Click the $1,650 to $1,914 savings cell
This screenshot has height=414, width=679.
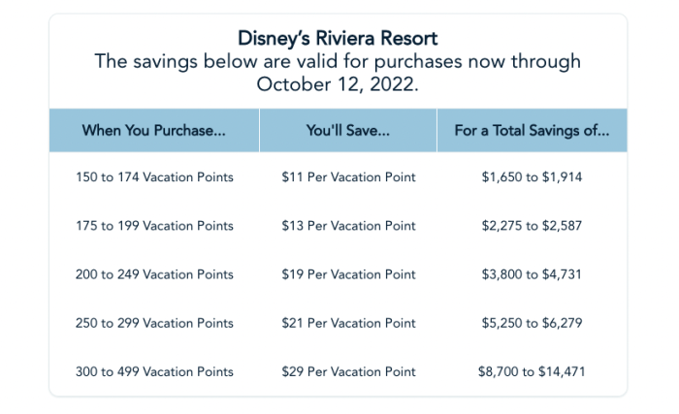[x=532, y=177]
